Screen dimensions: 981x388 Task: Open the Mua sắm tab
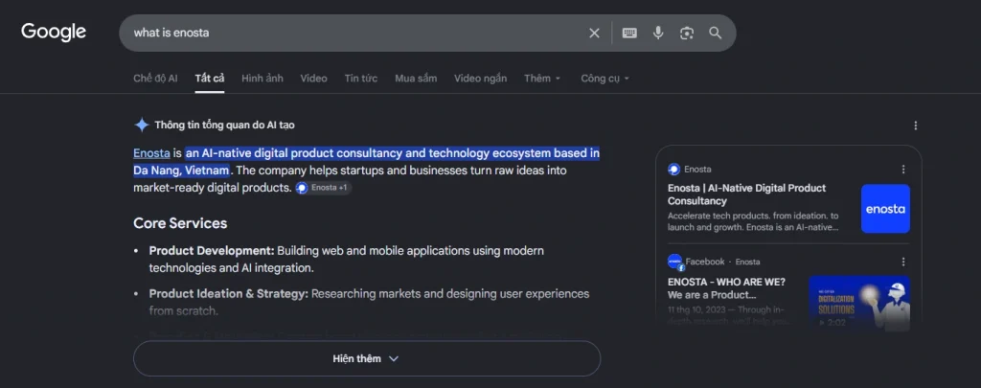point(416,79)
